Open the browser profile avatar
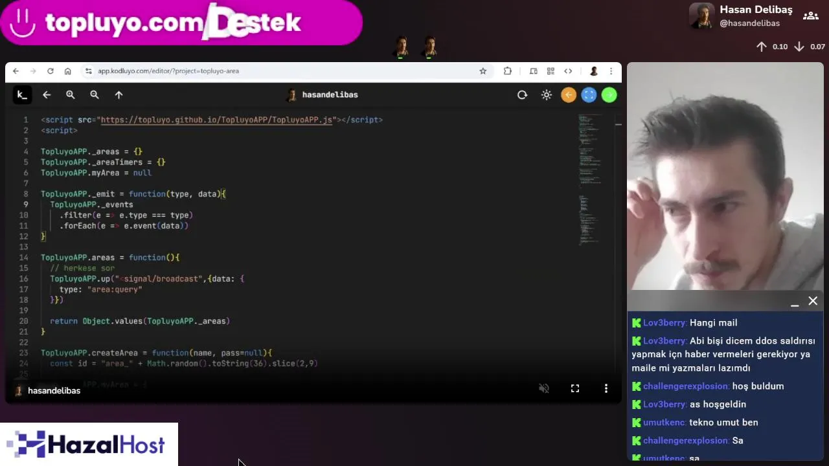Image resolution: width=829 pixels, height=466 pixels. coord(593,71)
